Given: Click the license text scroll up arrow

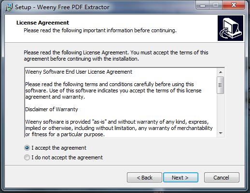Looking at the screenshot, I should (221, 72).
